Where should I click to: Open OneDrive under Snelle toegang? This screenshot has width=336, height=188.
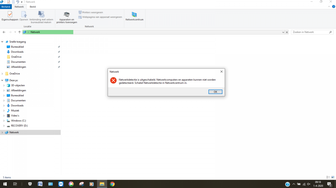click(x=16, y=57)
